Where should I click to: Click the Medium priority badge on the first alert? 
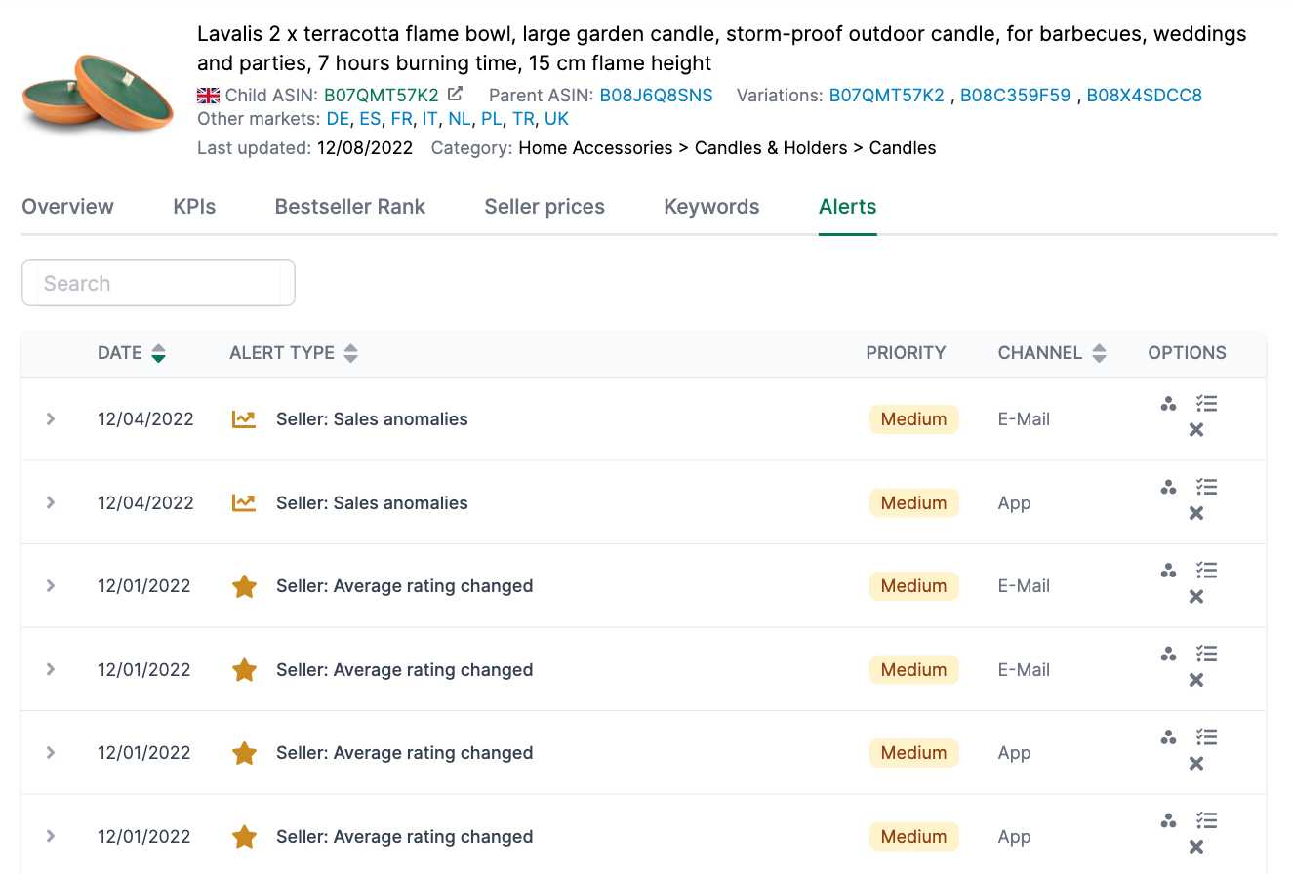913,418
